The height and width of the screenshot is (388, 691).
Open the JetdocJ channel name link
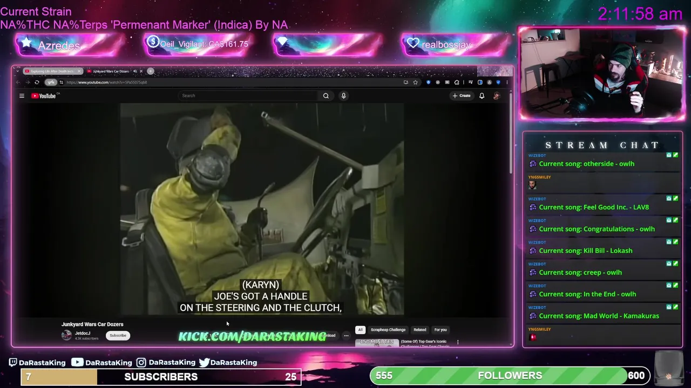(83, 333)
